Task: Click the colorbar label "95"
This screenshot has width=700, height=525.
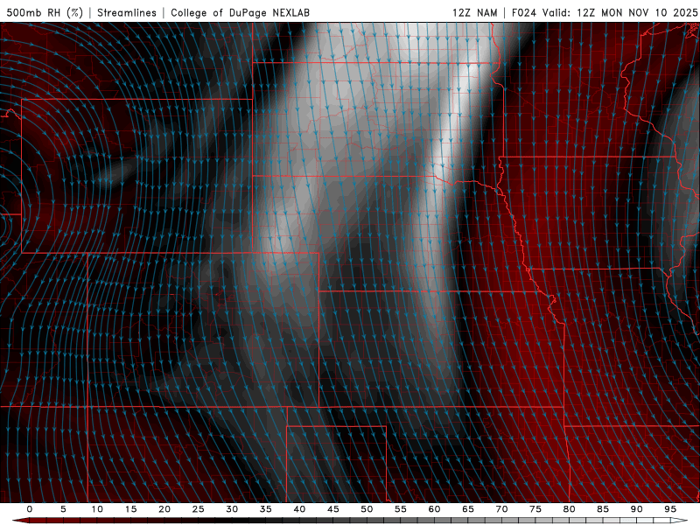Action: coord(670,509)
